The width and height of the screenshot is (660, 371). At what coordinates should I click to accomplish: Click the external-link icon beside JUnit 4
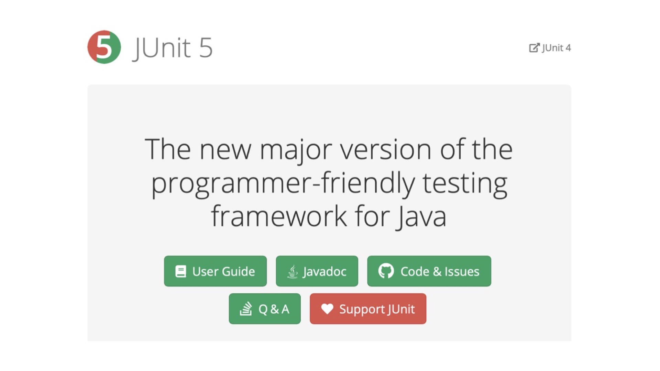click(534, 47)
